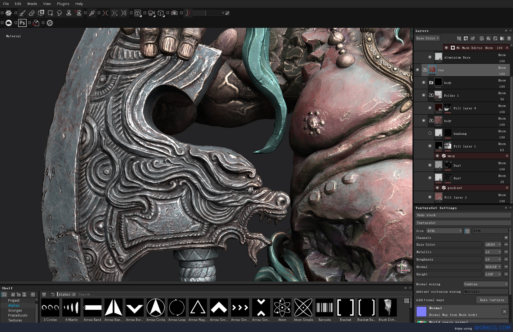Open the Edit menu
Image resolution: width=513 pixels, height=332 pixels.
[18, 4]
